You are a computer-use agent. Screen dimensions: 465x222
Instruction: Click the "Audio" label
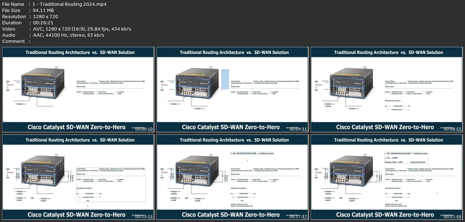tap(9, 35)
